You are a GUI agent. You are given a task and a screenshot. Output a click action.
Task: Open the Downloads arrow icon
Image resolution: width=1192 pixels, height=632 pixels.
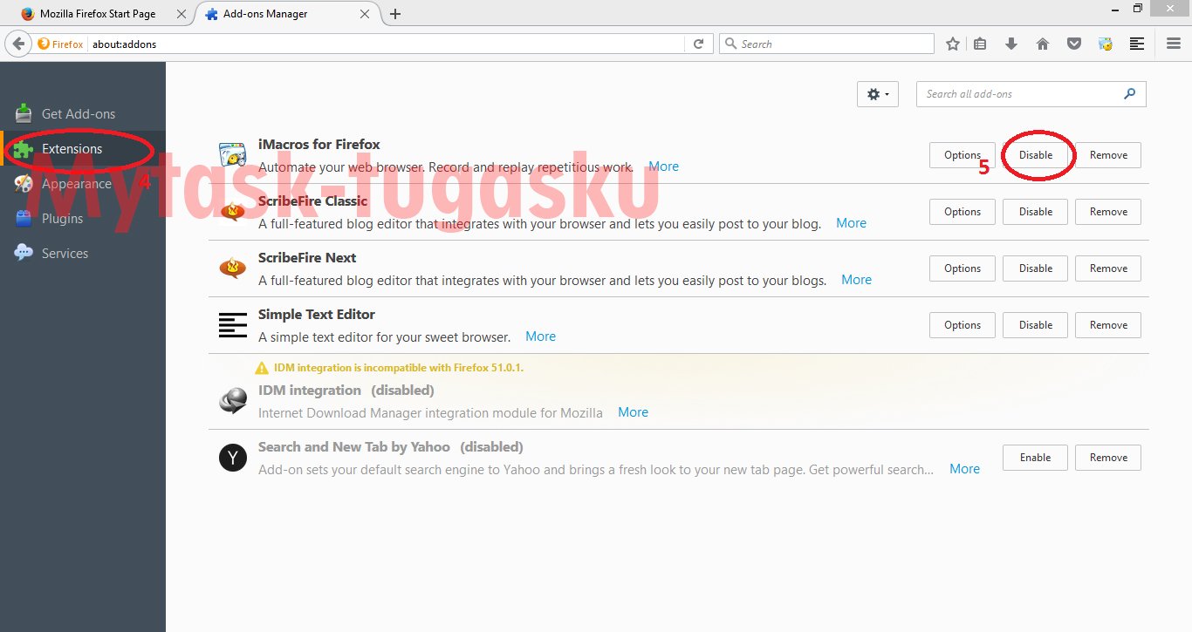(x=1011, y=44)
